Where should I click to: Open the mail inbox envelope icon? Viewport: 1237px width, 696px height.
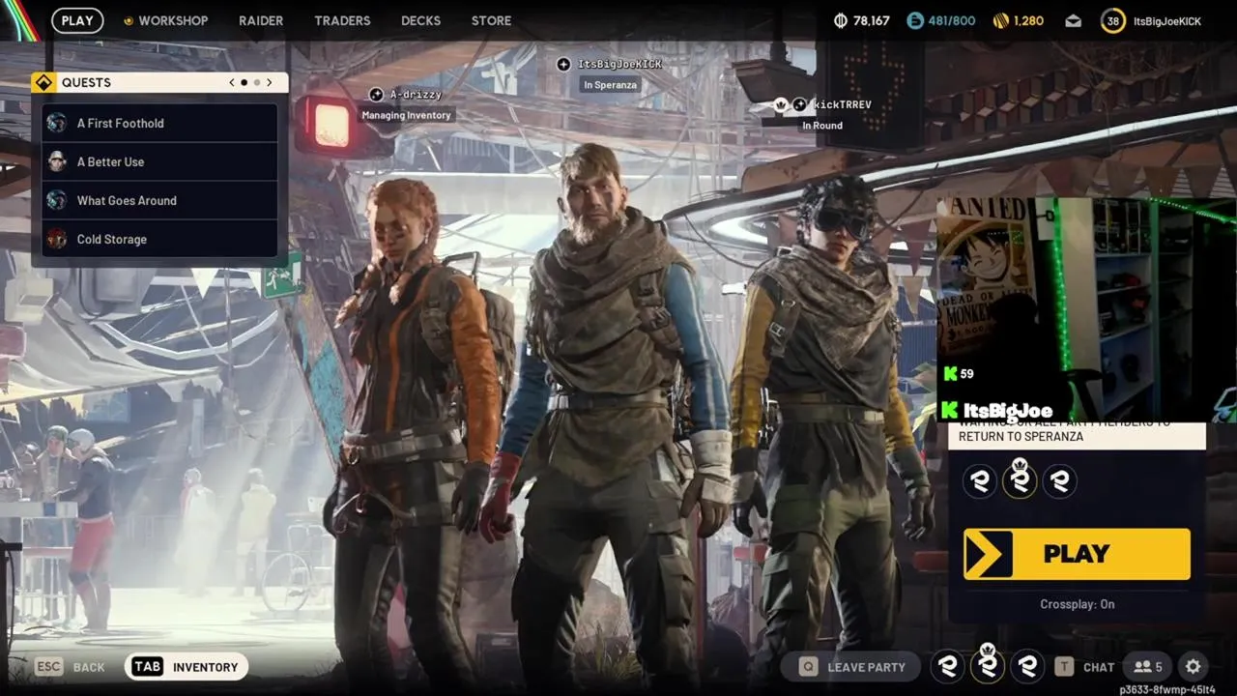[x=1074, y=20]
